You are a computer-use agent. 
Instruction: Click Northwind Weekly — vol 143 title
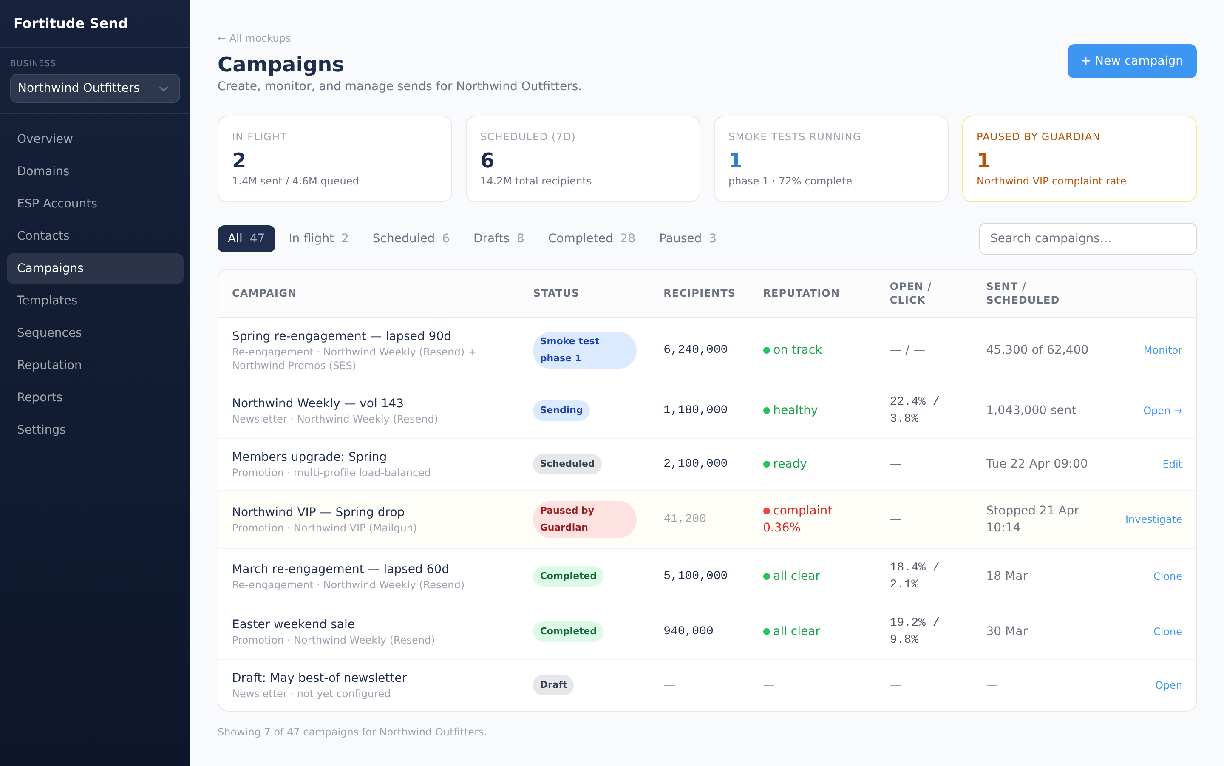(x=317, y=403)
